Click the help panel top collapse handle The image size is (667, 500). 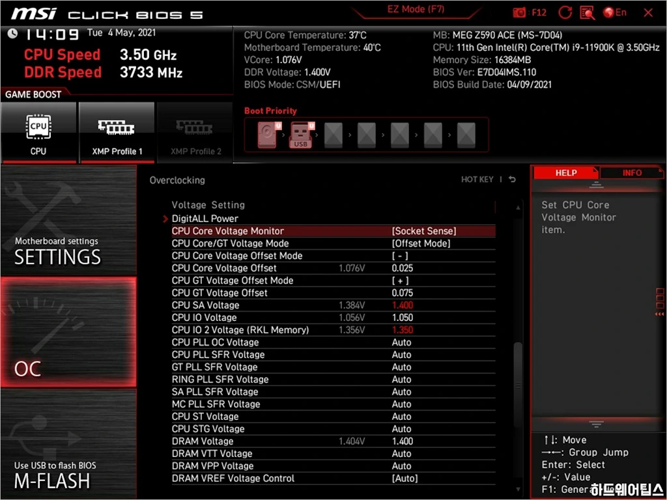coord(596,185)
